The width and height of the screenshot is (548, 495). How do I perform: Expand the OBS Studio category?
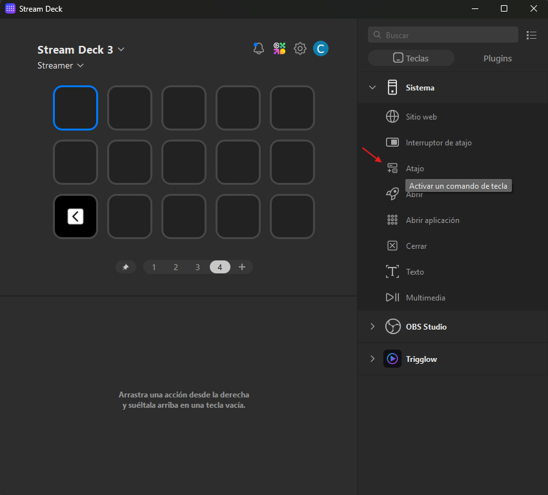pos(372,326)
